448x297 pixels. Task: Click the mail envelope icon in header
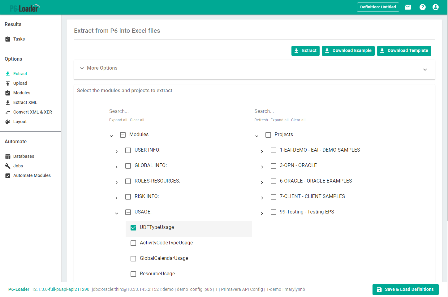[x=408, y=7]
